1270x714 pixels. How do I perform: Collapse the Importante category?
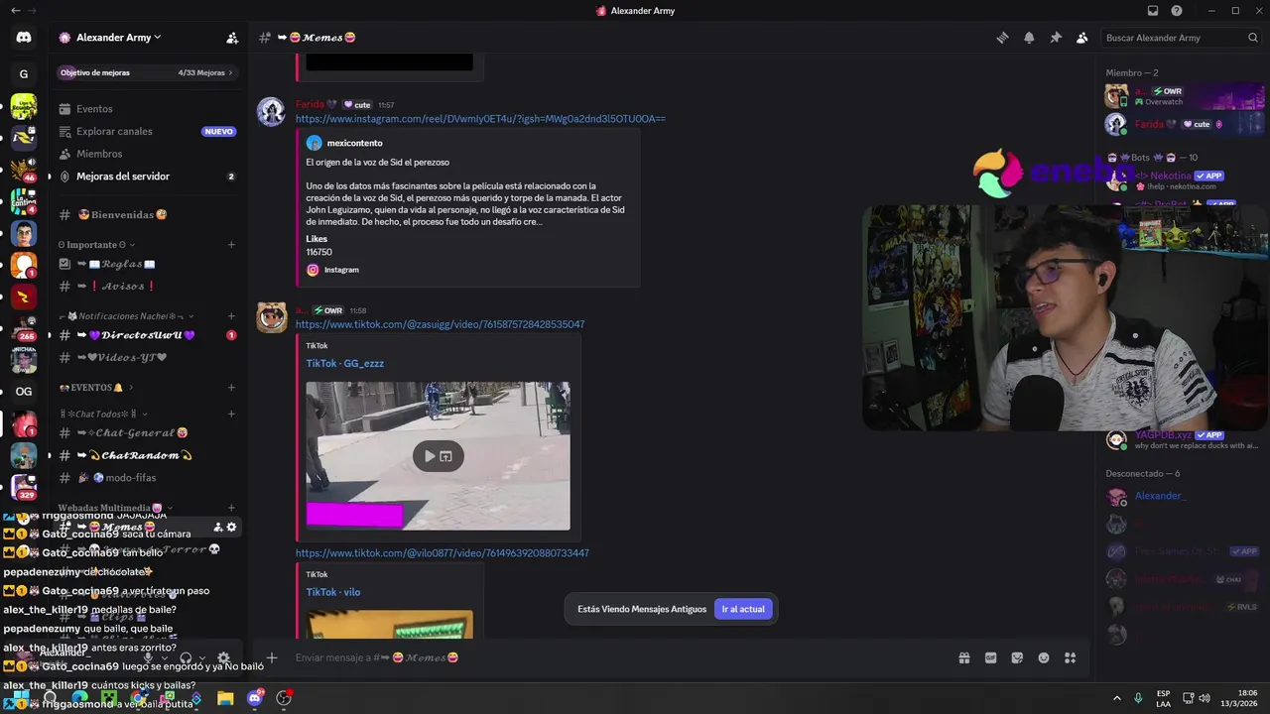point(97,245)
